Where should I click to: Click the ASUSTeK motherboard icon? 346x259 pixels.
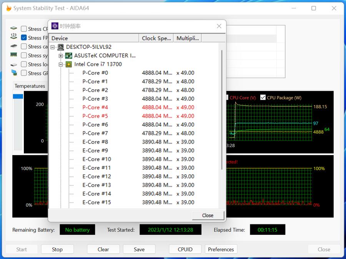click(x=69, y=55)
